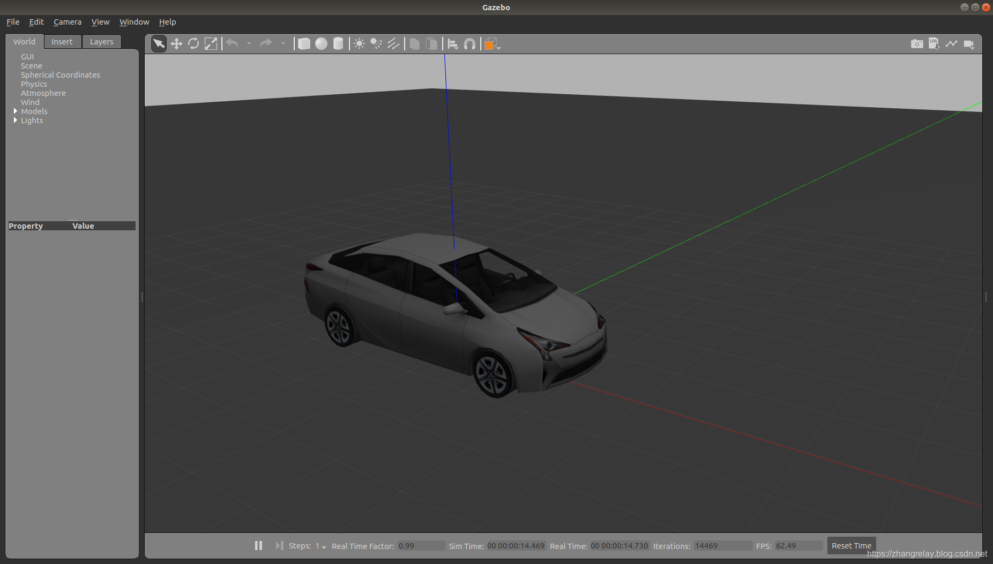Expand the Models tree node
This screenshot has height=564, width=993.
tap(15, 111)
